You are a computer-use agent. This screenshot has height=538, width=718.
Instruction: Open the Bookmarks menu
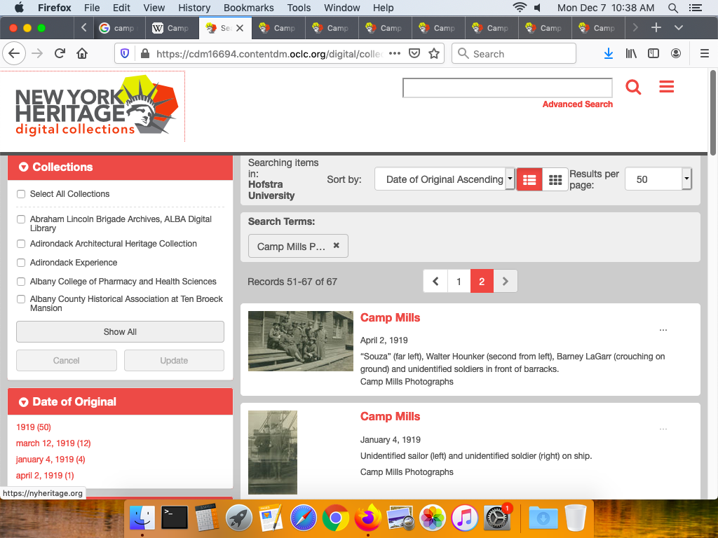coord(248,8)
